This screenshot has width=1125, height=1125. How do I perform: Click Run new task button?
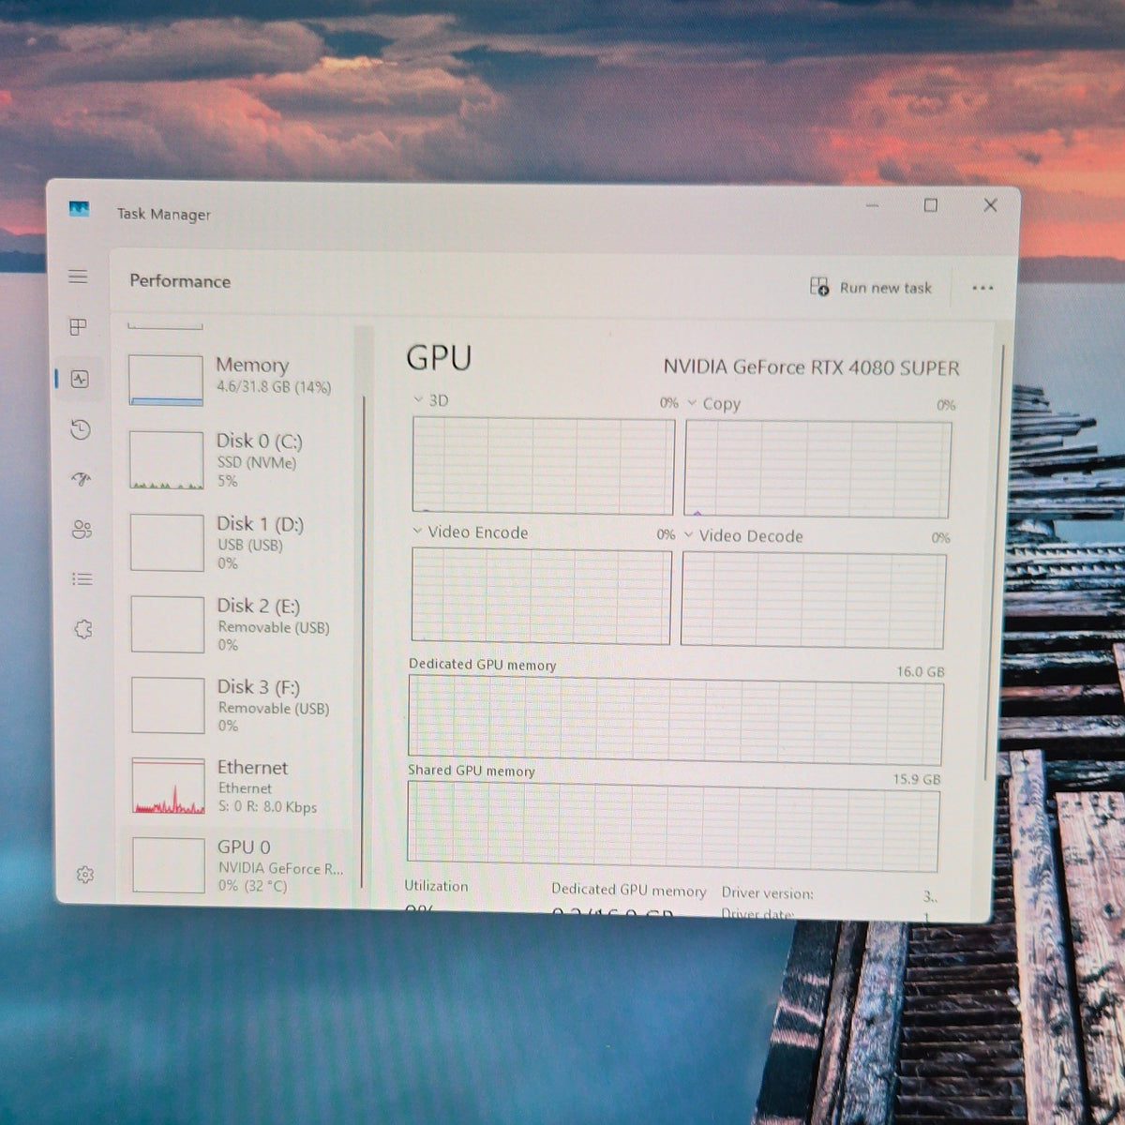pos(871,287)
